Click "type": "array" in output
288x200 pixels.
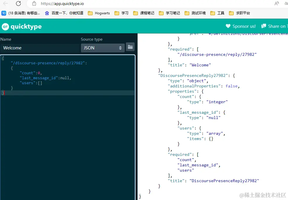pyautogui.click(x=206, y=133)
